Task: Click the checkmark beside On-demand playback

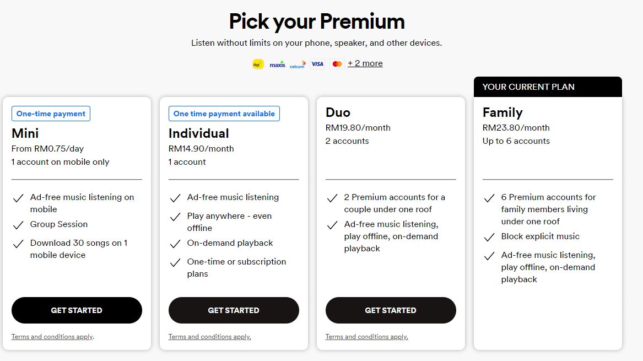Action: click(175, 243)
